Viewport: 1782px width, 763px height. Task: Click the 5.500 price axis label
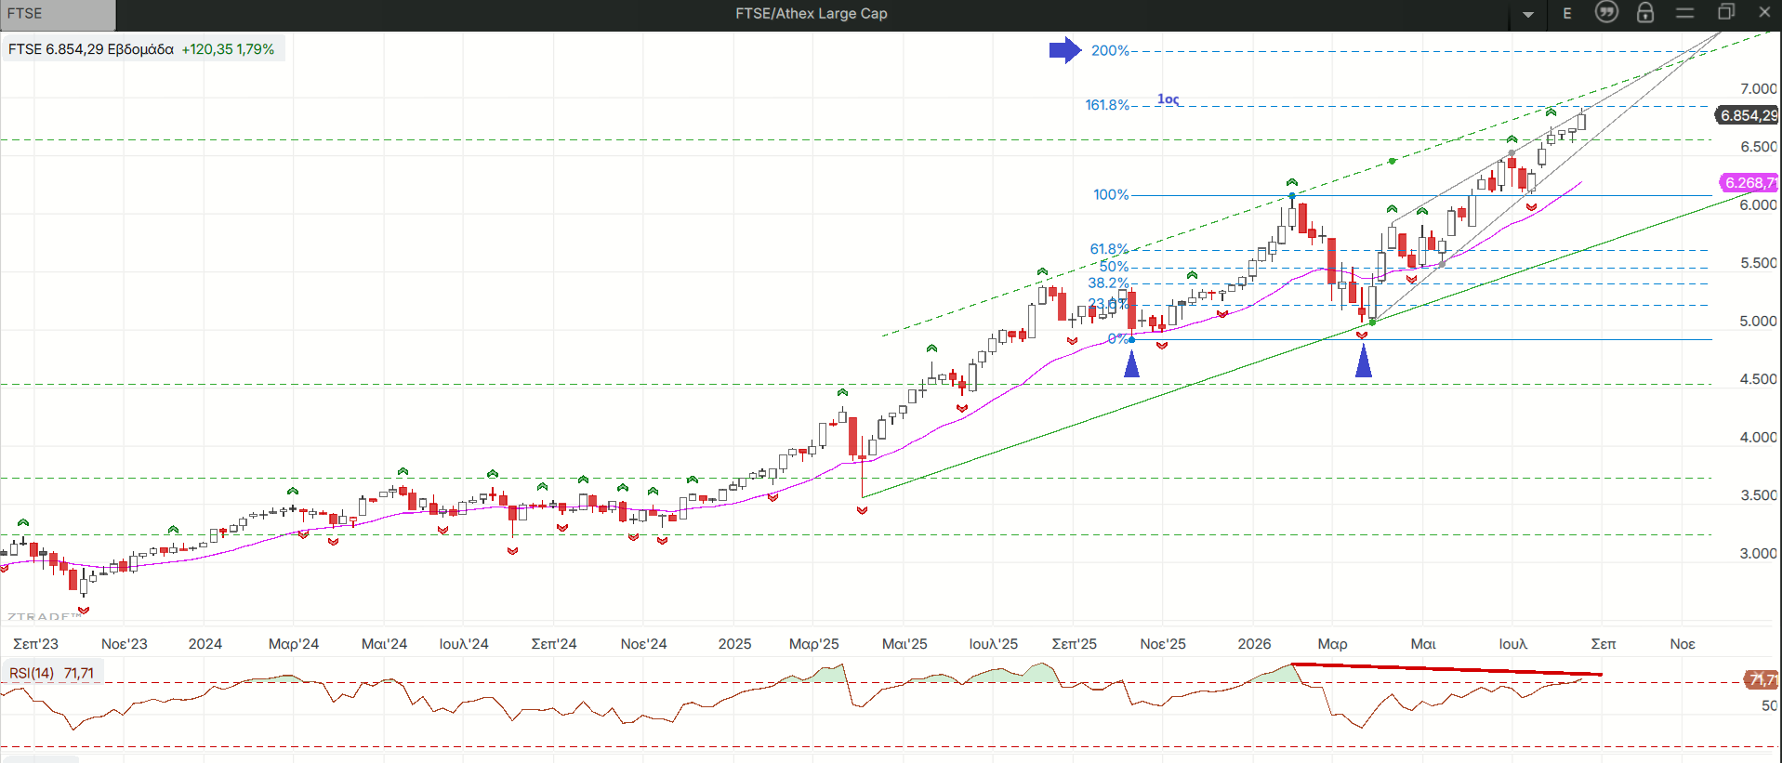tap(1759, 264)
